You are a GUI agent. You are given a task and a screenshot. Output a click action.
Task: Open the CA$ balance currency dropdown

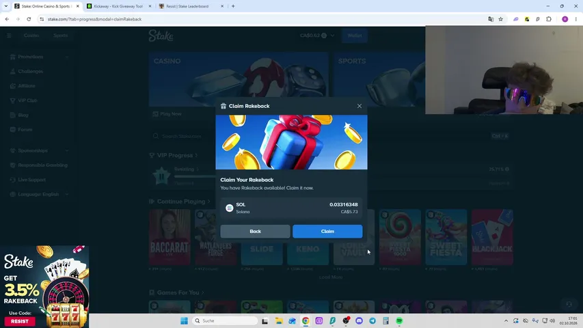[x=317, y=36]
